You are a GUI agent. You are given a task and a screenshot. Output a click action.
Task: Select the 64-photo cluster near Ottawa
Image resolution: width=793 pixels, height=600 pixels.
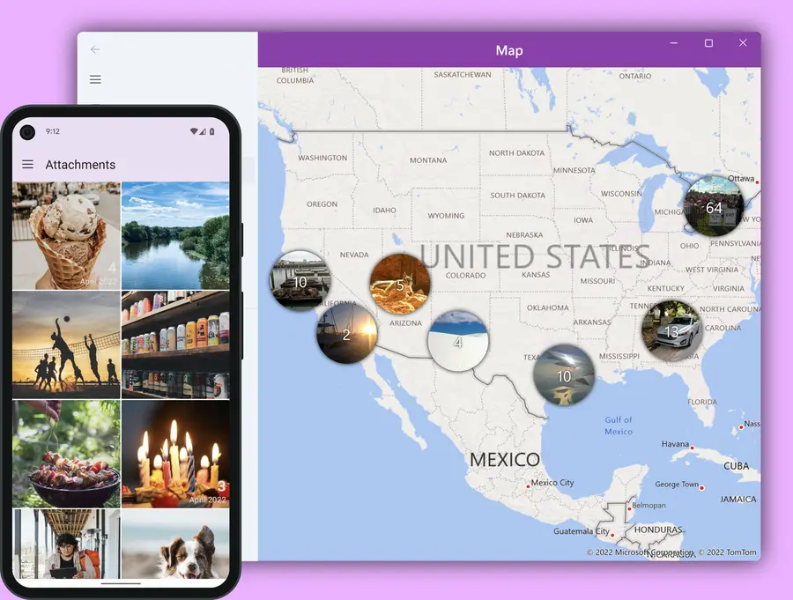(714, 207)
